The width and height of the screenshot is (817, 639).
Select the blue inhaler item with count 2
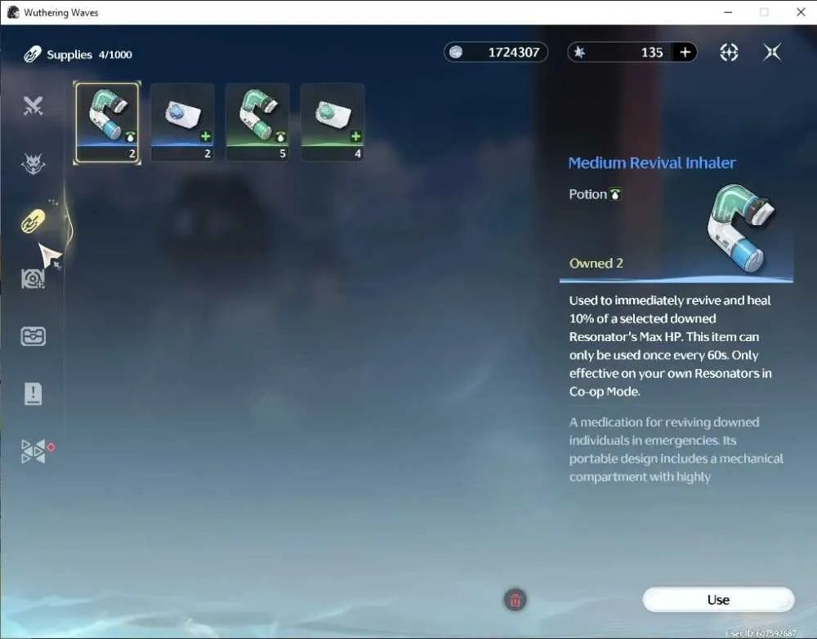pos(107,122)
